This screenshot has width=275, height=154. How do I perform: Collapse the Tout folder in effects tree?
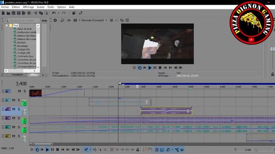pyautogui.click(x=7, y=26)
